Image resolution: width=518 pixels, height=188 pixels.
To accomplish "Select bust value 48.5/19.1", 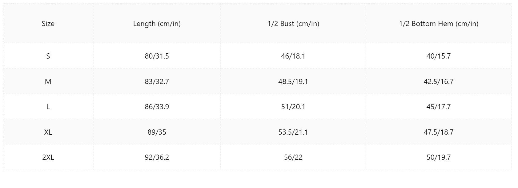I will click(293, 82).
